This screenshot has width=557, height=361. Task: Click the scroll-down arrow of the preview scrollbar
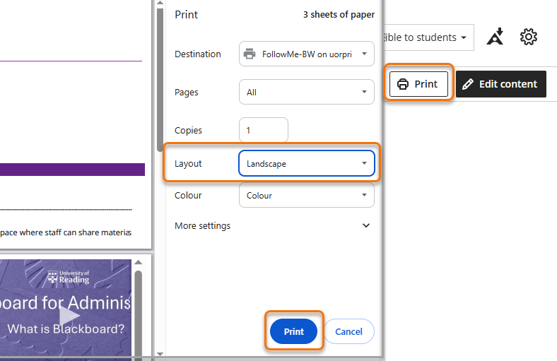159,353
